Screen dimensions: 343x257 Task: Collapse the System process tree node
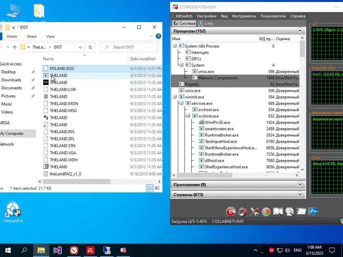pos(181,65)
